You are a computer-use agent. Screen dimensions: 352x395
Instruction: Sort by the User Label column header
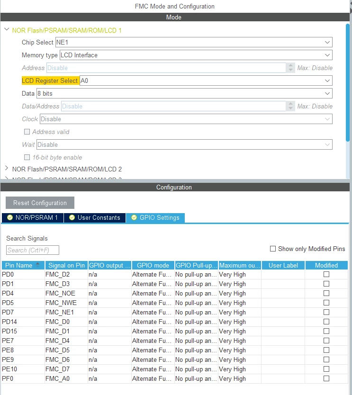[x=283, y=265]
